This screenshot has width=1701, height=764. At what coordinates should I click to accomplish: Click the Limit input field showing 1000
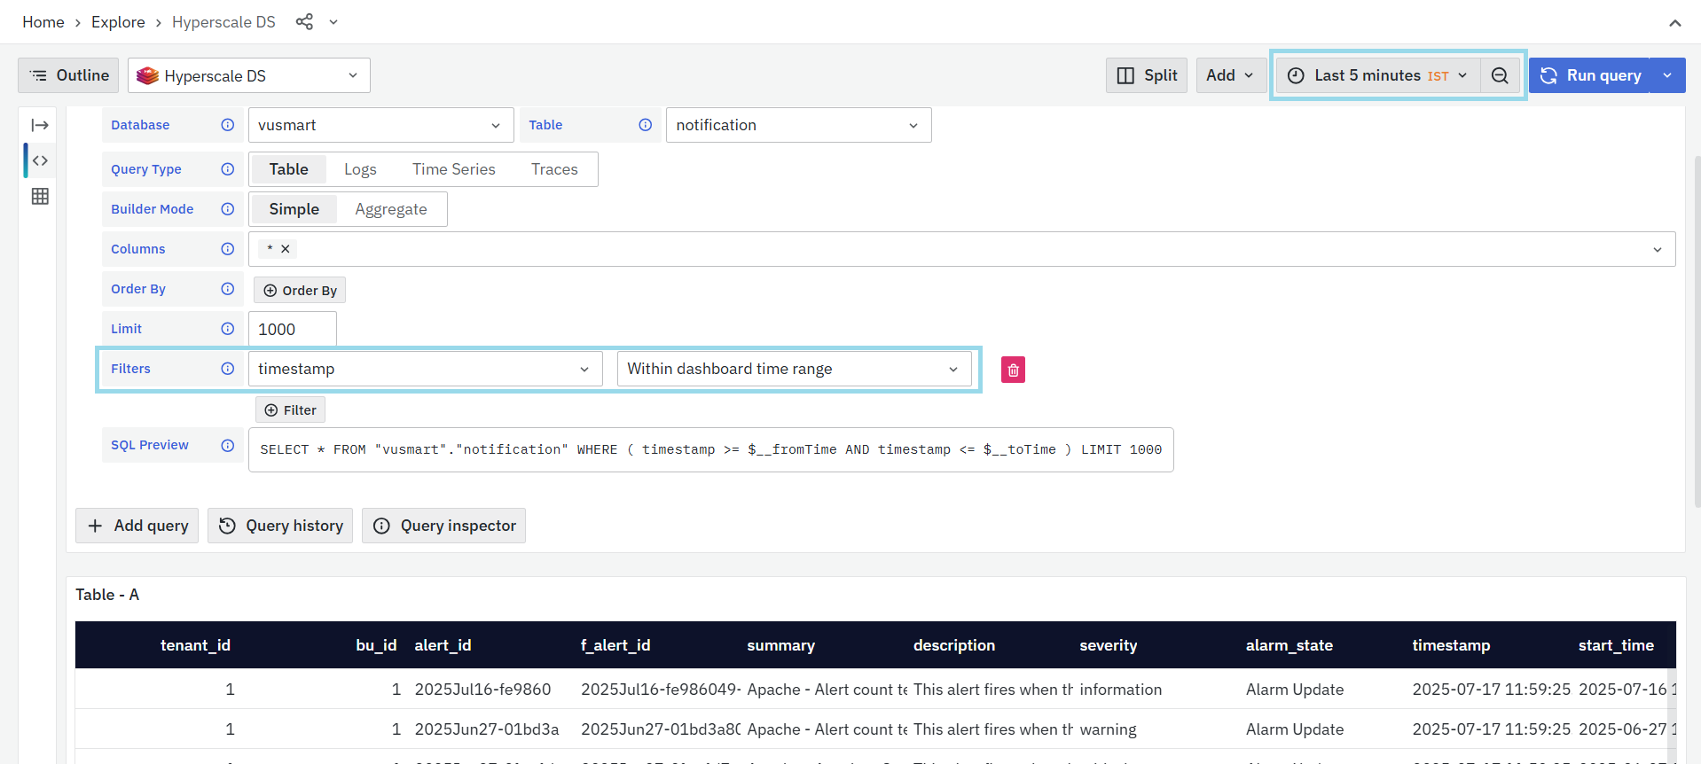(x=292, y=330)
